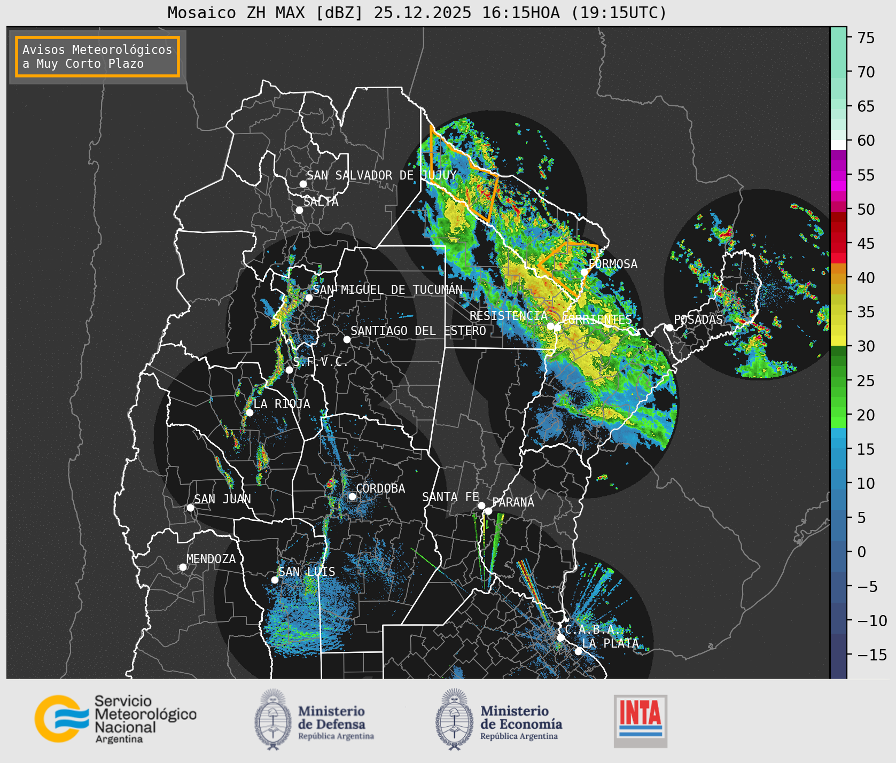Select the S.F.V.C. city marker

point(289,370)
